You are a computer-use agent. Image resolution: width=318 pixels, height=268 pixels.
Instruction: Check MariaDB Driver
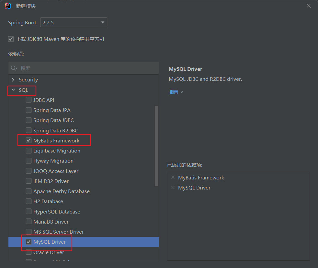pyautogui.click(x=28, y=222)
